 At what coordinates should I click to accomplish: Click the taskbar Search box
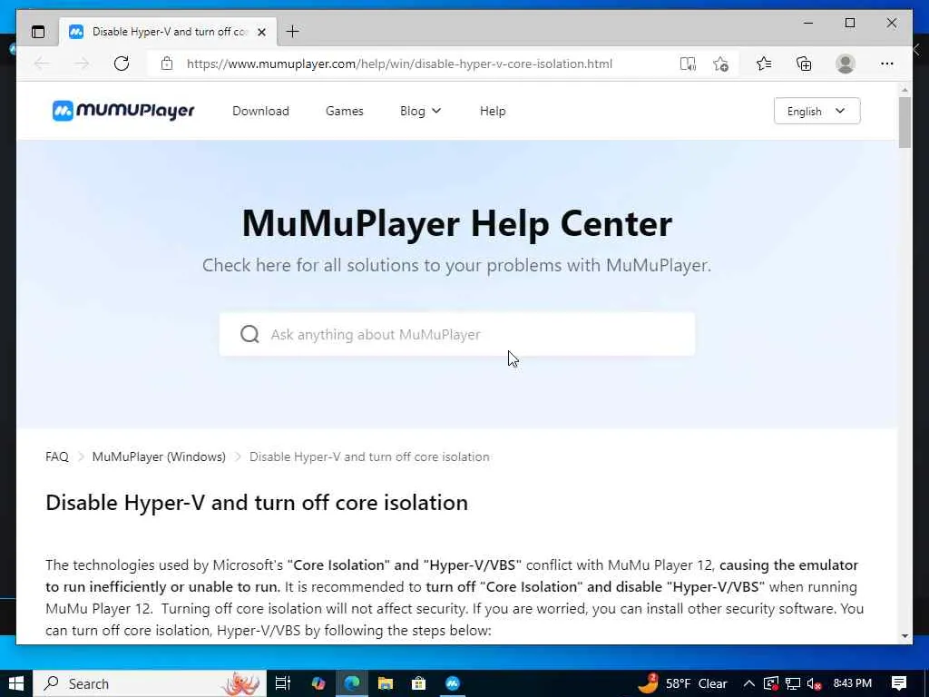pyautogui.click(x=150, y=683)
